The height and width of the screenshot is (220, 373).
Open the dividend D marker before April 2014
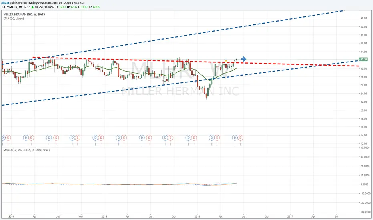[26, 138]
